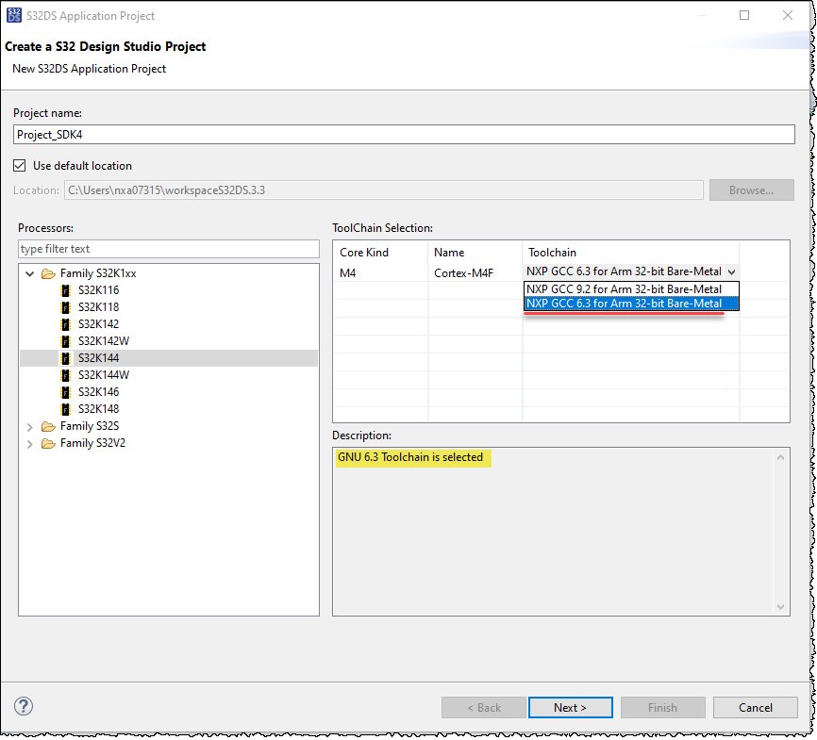Viewport: 817px width, 740px height.
Task: Select S32K142 processor label
Action: (98, 324)
